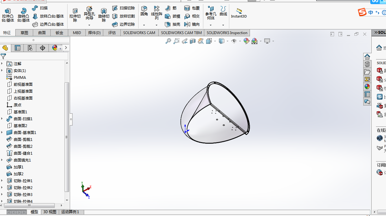Click the 边界凸台/基体 boundary boss tool
The height and width of the screenshot is (216, 386).
tap(48, 24)
